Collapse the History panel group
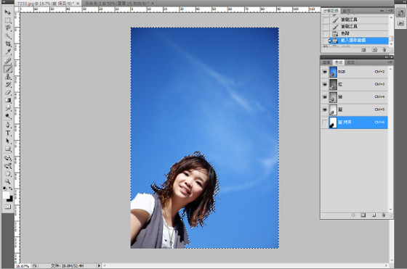The height and width of the screenshot is (269, 407). (x=382, y=11)
